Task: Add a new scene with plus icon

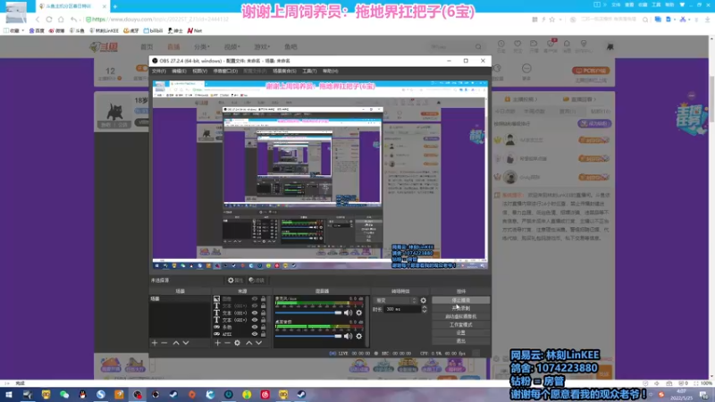Action: click(155, 343)
